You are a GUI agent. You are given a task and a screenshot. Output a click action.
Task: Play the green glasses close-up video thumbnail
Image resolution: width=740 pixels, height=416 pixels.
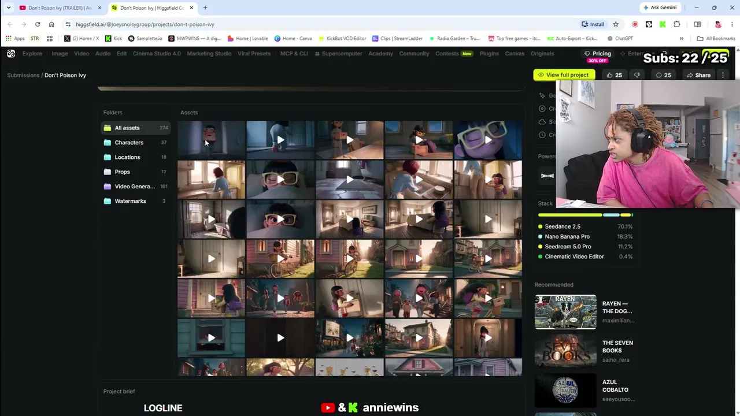click(x=488, y=140)
